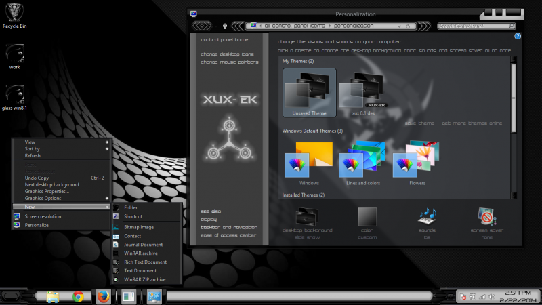542x305 pixels.
Task: Open the Personalization window title icon
Action: click(194, 14)
